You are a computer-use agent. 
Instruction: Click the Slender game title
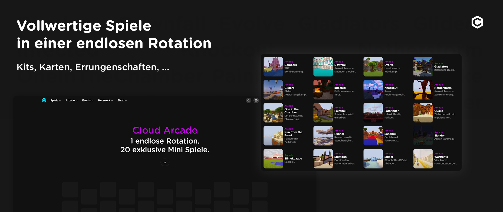(440, 136)
